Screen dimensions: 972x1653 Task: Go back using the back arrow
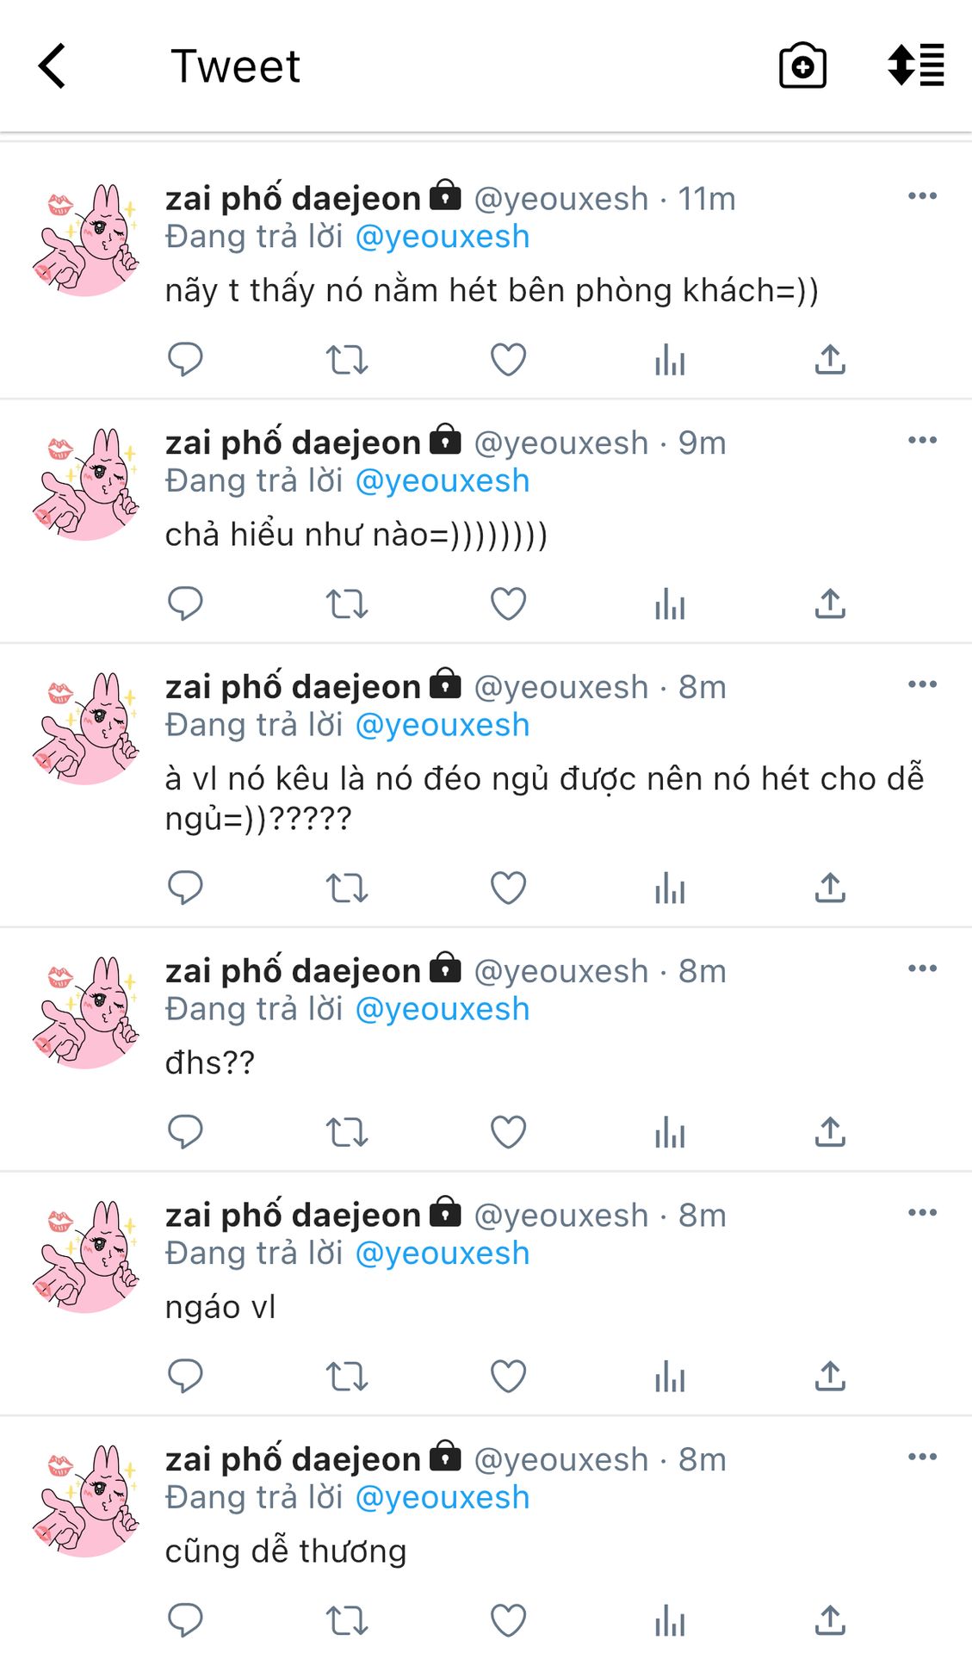[52, 66]
